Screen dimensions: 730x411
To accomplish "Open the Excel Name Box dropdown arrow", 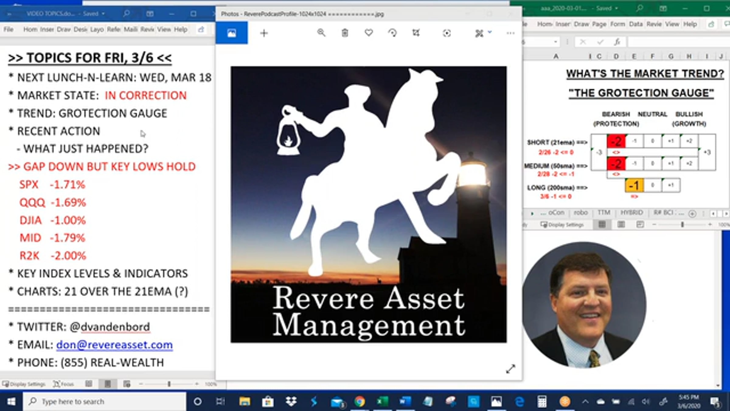I will 555,42.
